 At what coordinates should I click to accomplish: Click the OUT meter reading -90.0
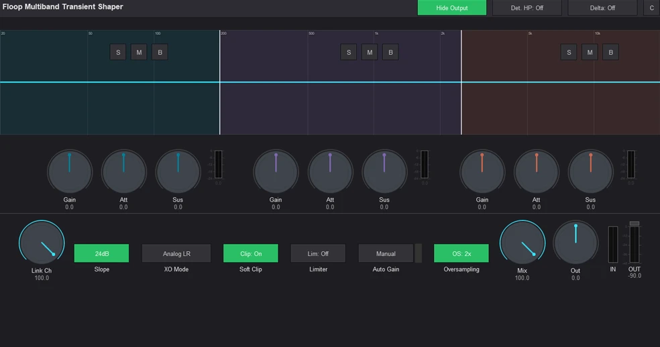(x=635, y=276)
